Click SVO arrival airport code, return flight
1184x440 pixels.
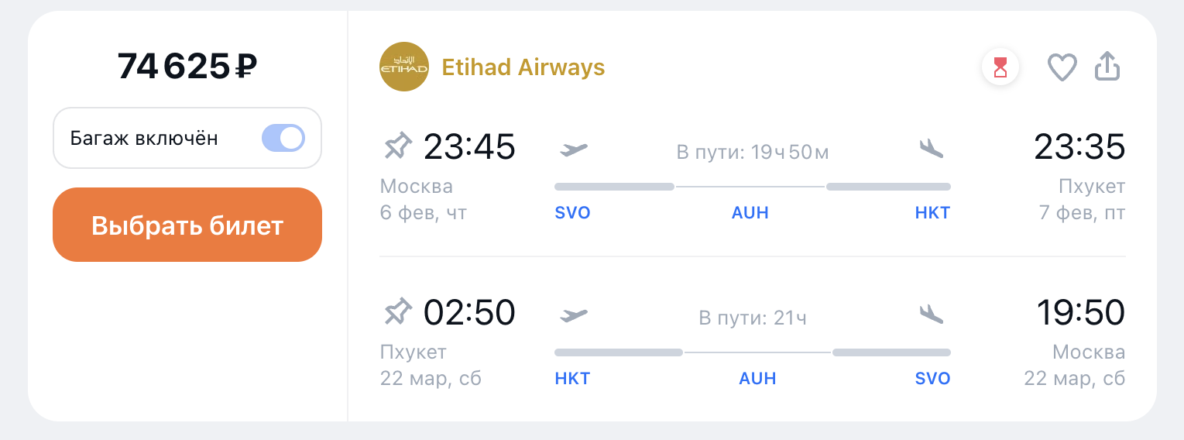tap(932, 379)
